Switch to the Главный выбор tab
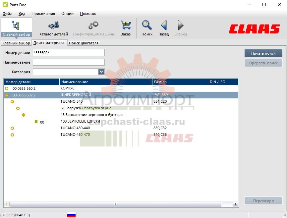 [x=16, y=43]
